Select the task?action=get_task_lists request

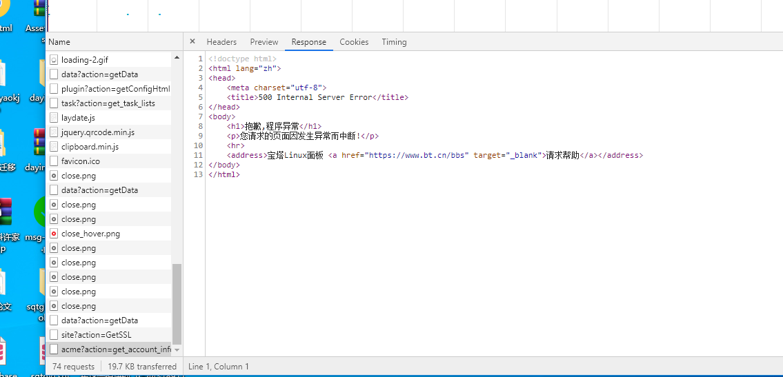[x=108, y=103]
